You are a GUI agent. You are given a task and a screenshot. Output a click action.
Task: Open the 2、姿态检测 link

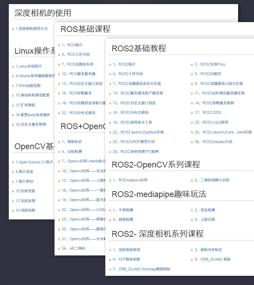205,210
